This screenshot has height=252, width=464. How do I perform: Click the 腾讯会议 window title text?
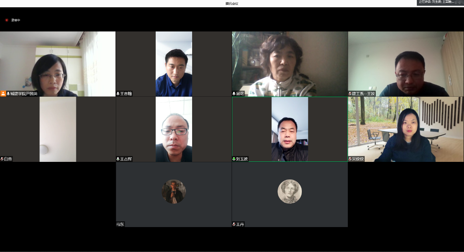(x=232, y=3)
